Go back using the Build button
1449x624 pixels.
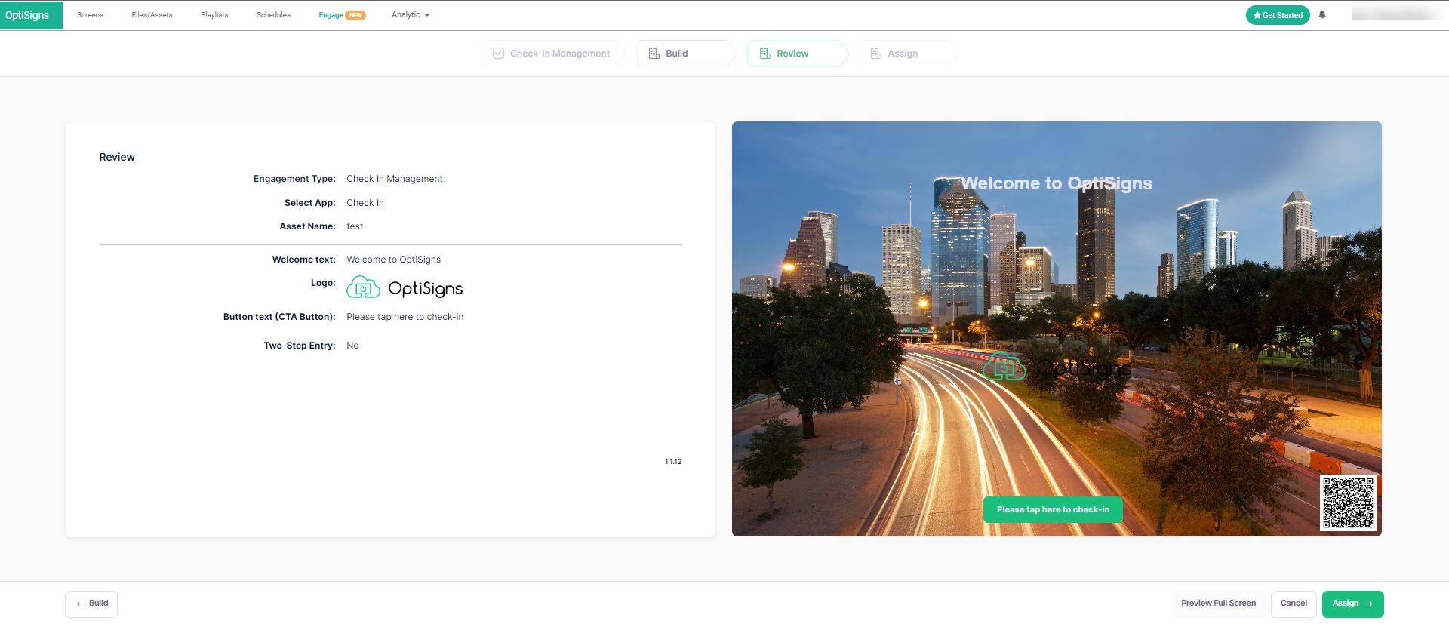coord(91,604)
